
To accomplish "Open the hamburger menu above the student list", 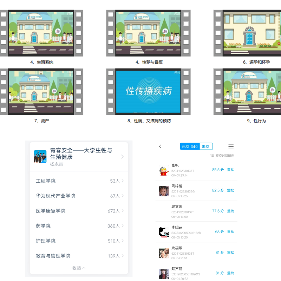I will tap(231, 146).
